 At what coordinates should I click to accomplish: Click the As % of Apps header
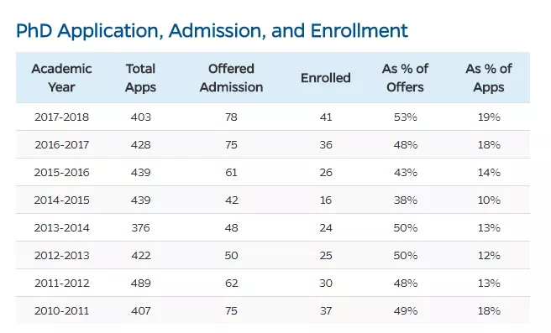point(489,78)
